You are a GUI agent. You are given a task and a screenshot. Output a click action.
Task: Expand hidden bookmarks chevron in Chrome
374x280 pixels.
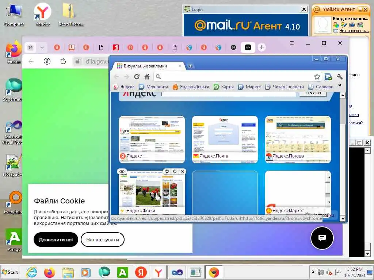click(x=340, y=85)
